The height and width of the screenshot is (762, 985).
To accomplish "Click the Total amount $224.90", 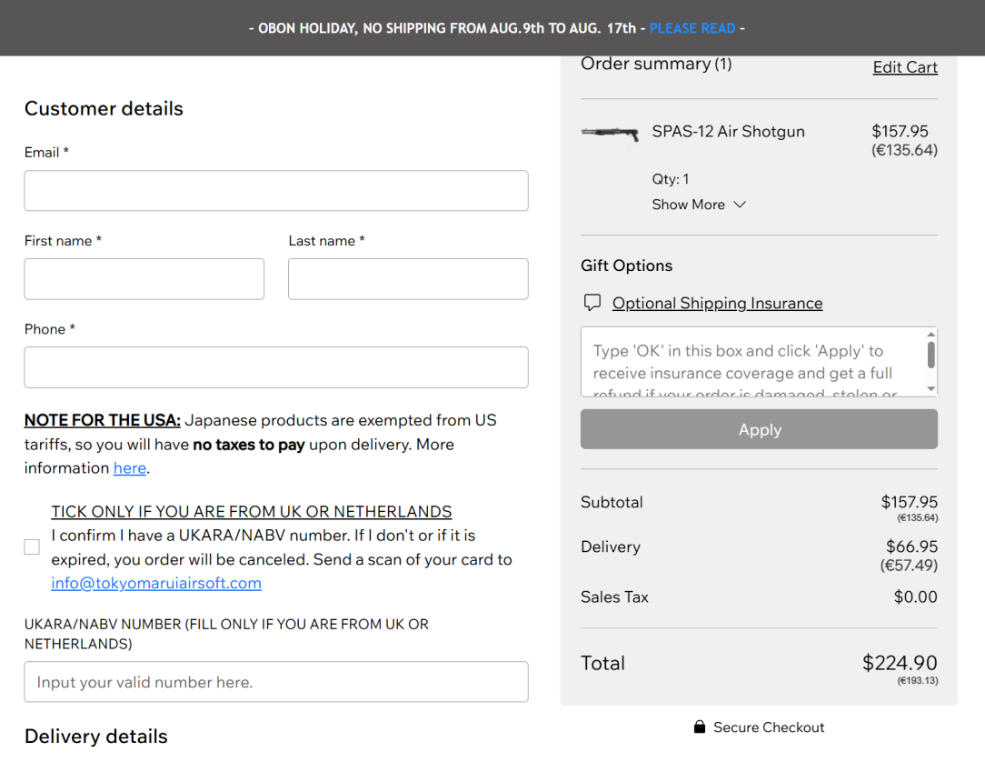I will click(900, 663).
